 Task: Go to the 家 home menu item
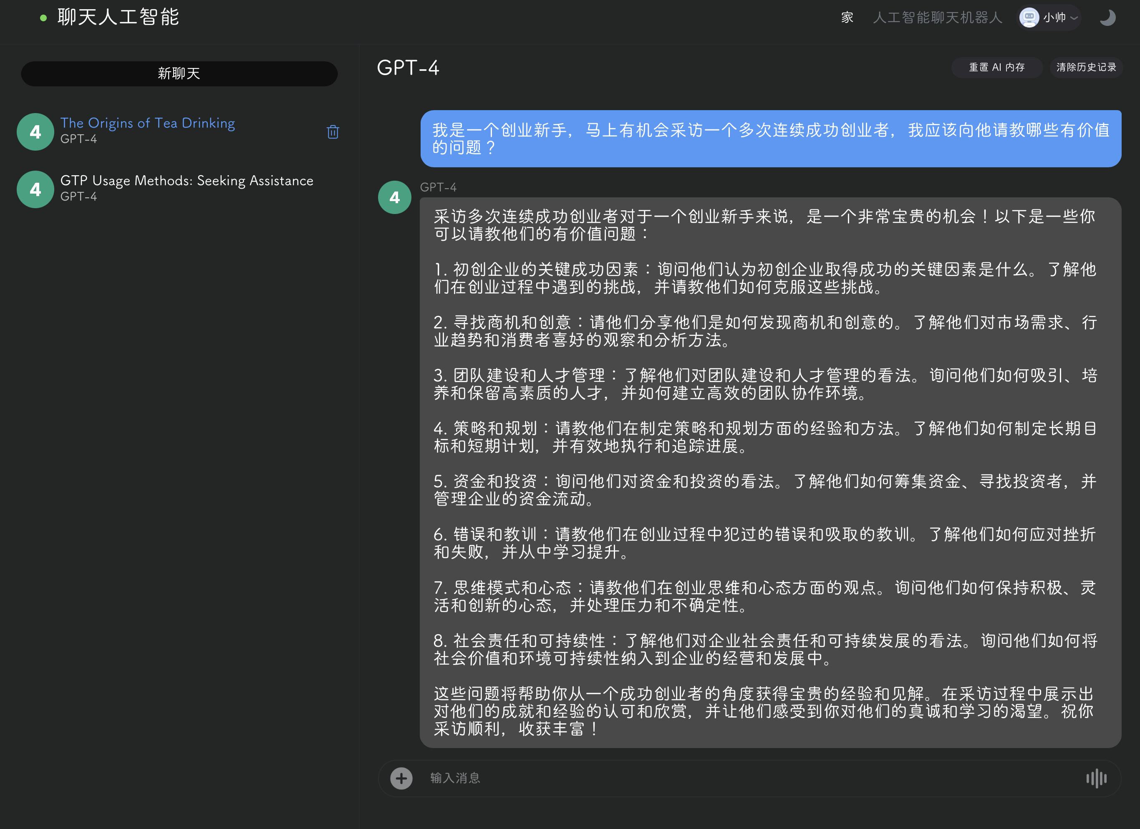point(847,18)
